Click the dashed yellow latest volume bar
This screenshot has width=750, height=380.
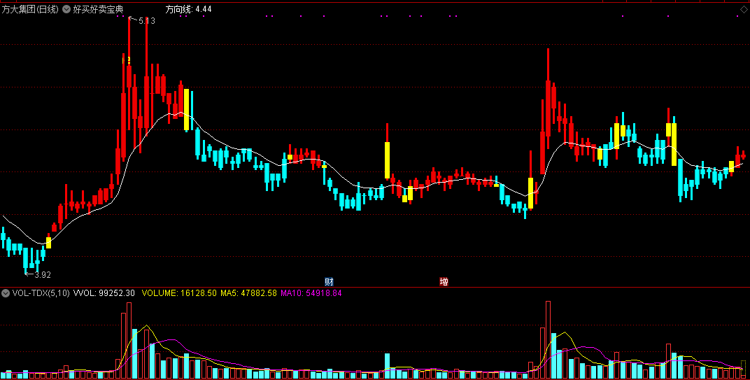[x=743, y=369]
